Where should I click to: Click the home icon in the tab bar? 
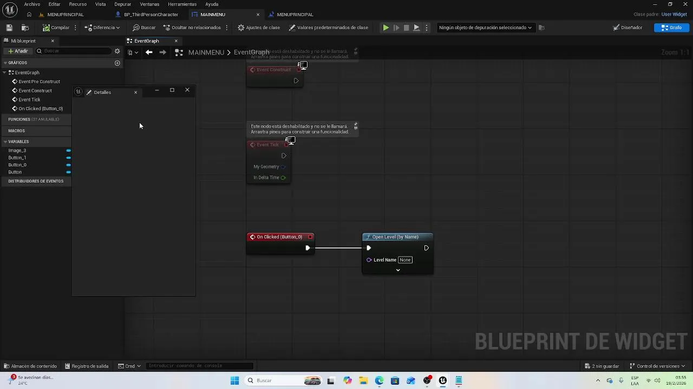(x=29, y=15)
